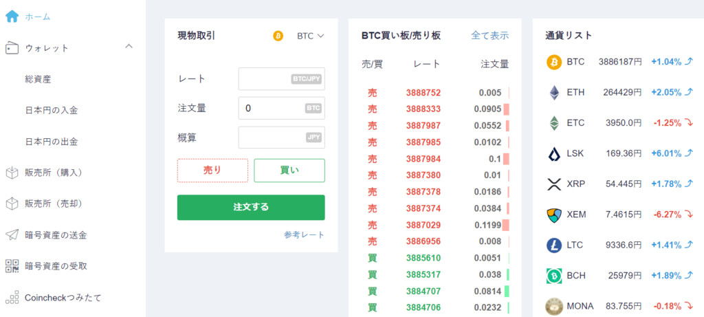Collapse the ウォレット menu chevron
Viewport: 704px width, 317px height.
coord(129,46)
